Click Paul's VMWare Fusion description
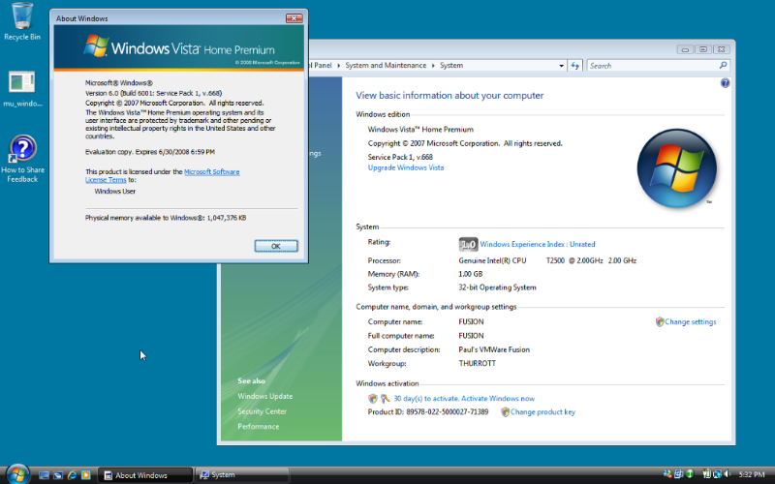This screenshot has width=775, height=484. 494,349
